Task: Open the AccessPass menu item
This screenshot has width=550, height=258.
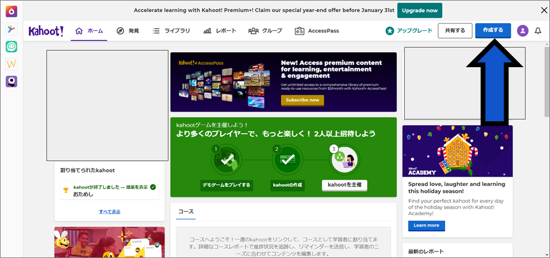Action: click(317, 31)
